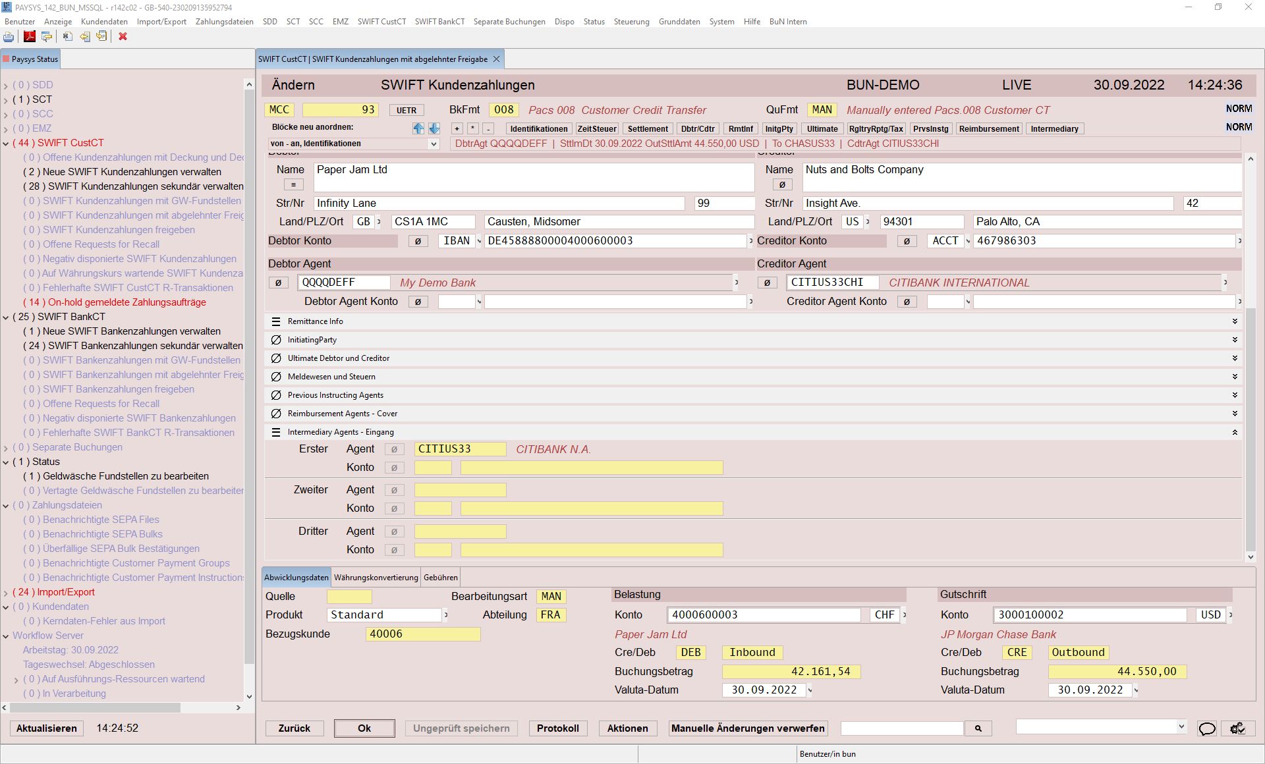
Task: Click the gear with checkmark icon
Action: tap(1237, 728)
